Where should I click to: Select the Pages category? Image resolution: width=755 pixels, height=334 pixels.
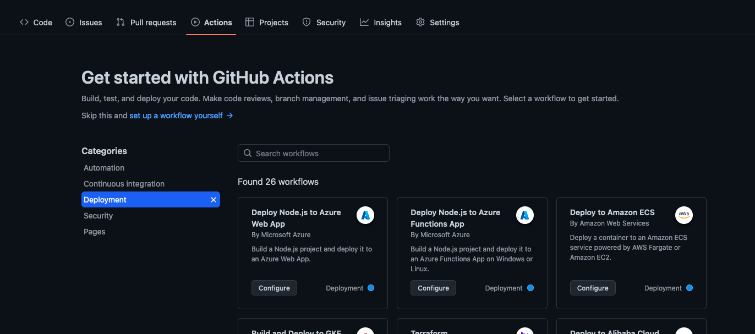point(94,232)
